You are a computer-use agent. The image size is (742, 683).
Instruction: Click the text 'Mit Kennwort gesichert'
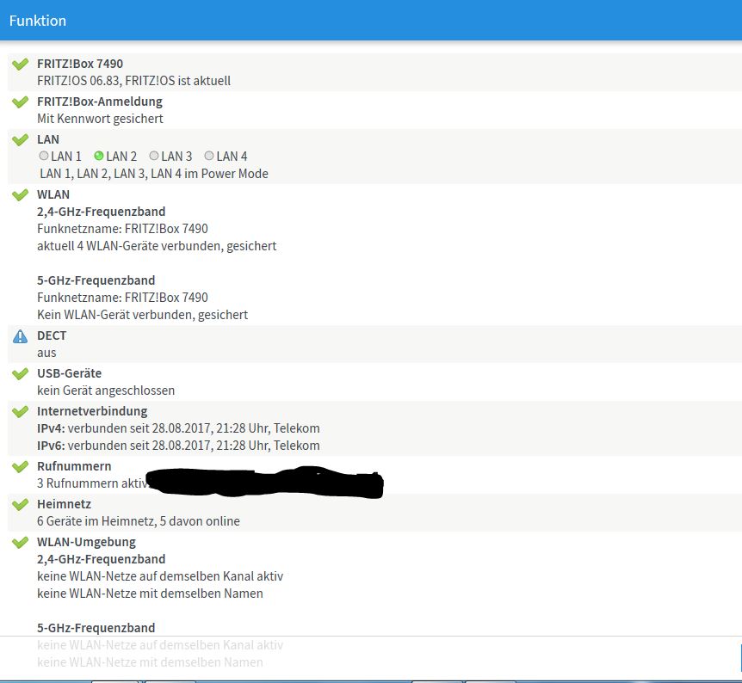coord(100,119)
